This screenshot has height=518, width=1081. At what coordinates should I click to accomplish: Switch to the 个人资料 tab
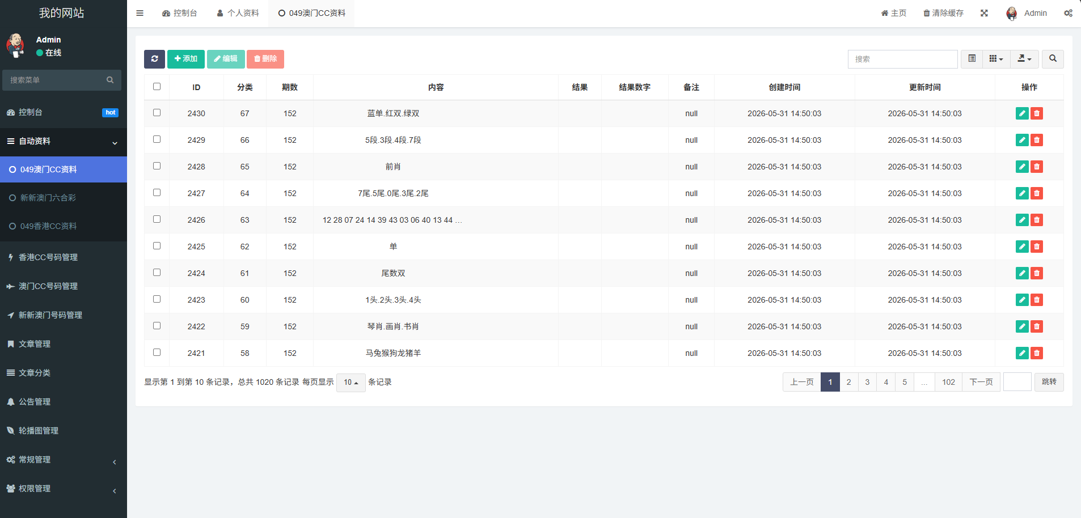238,13
